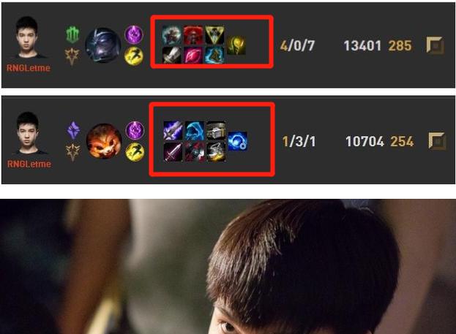Expand details for the 1/3/1 match row
456x334 pixels.
click(437, 141)
